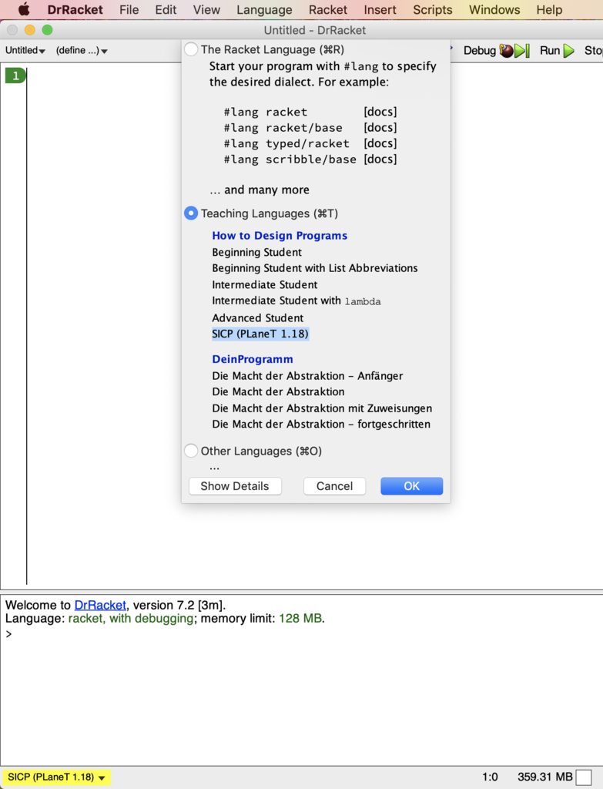Open the File menu

coord(129,9)
